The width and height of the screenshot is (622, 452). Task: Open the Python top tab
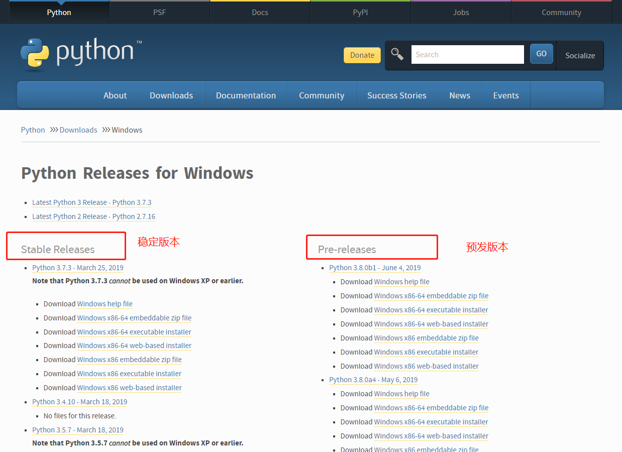(59, 12)
